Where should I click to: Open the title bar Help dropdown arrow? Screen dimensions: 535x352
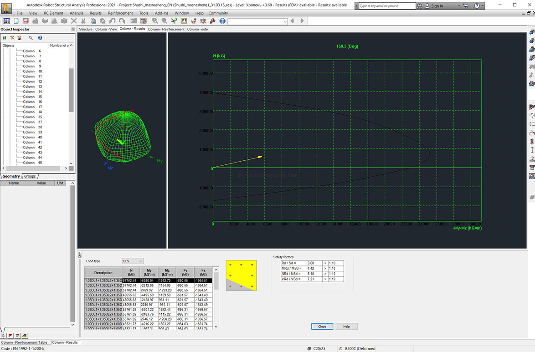pos(483,6)
